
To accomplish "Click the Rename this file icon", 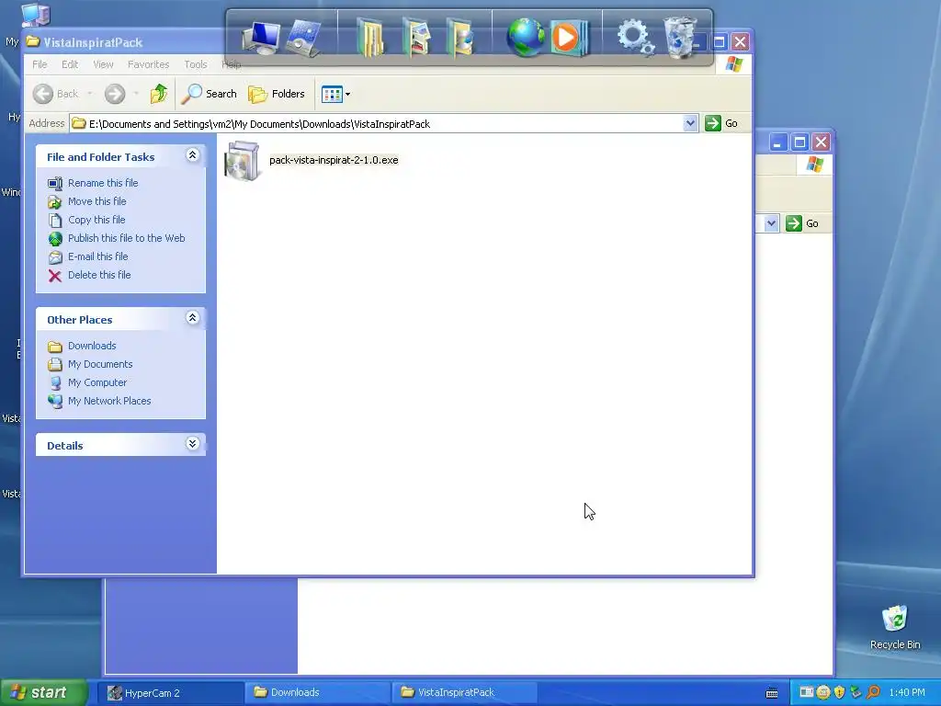I will (x=54, y=183).
